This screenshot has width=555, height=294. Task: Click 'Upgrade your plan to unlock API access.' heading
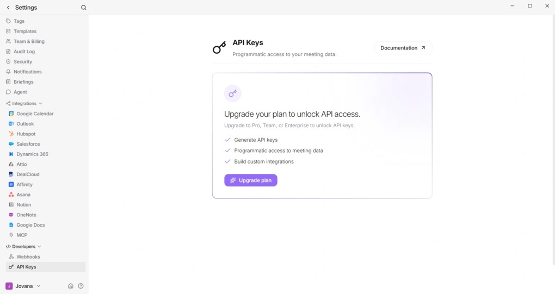(292, 114)
